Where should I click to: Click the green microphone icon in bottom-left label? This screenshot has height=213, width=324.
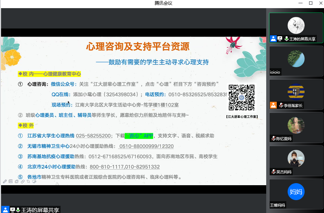pos(18,210)
